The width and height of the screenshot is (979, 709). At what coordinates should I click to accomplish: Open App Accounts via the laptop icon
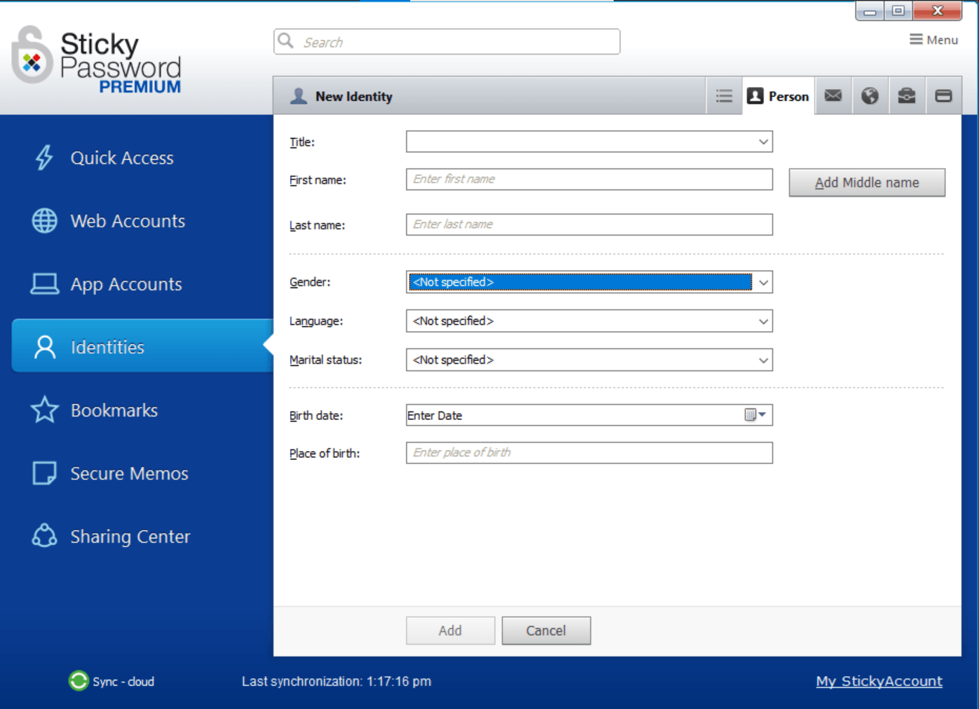click(43, 283)
